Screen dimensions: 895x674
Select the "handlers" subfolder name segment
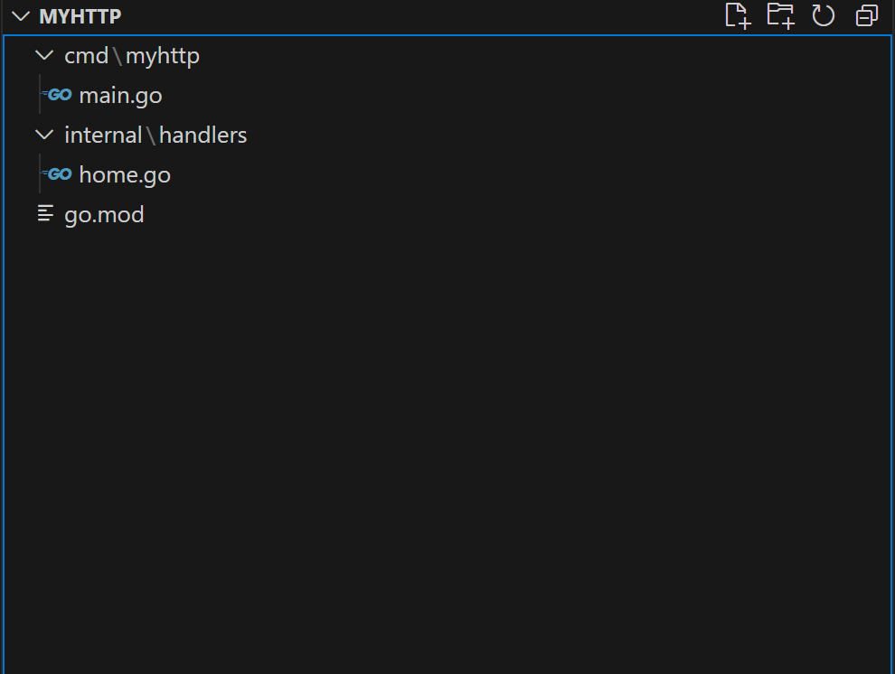coord(203,136)
